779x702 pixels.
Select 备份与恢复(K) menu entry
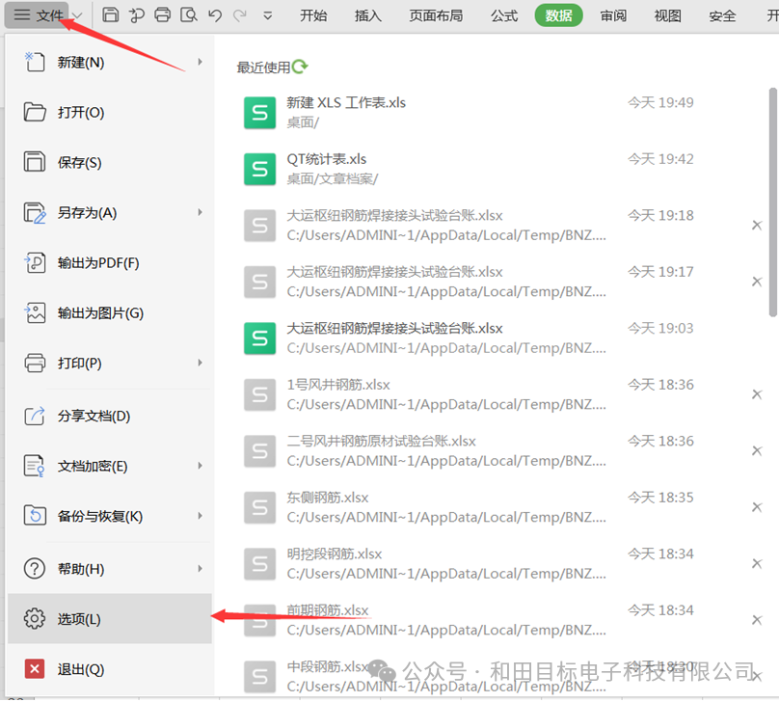[x=109, y=517]
